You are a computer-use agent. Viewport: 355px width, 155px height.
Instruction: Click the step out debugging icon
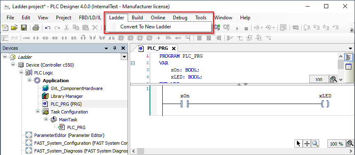(326, 27)
